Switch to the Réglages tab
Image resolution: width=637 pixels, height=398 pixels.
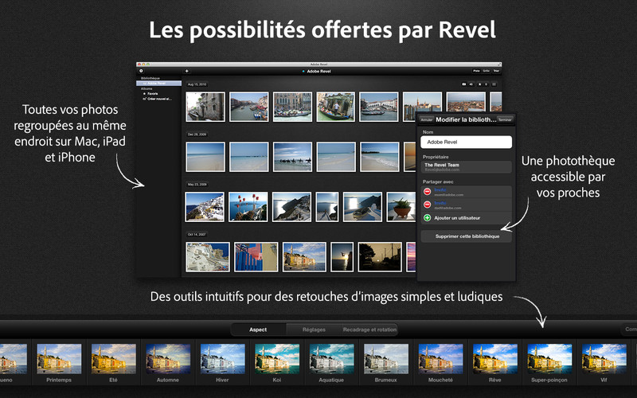(x=314, y=330)
